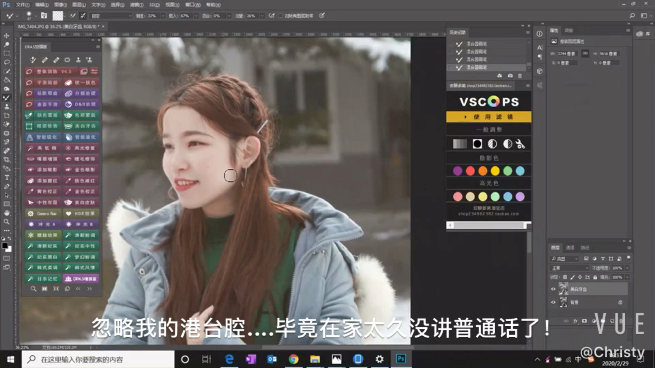Open the layer blend mode dropdown showing 正常
Viewport: 655px width, 368px height.
(569, 268)
